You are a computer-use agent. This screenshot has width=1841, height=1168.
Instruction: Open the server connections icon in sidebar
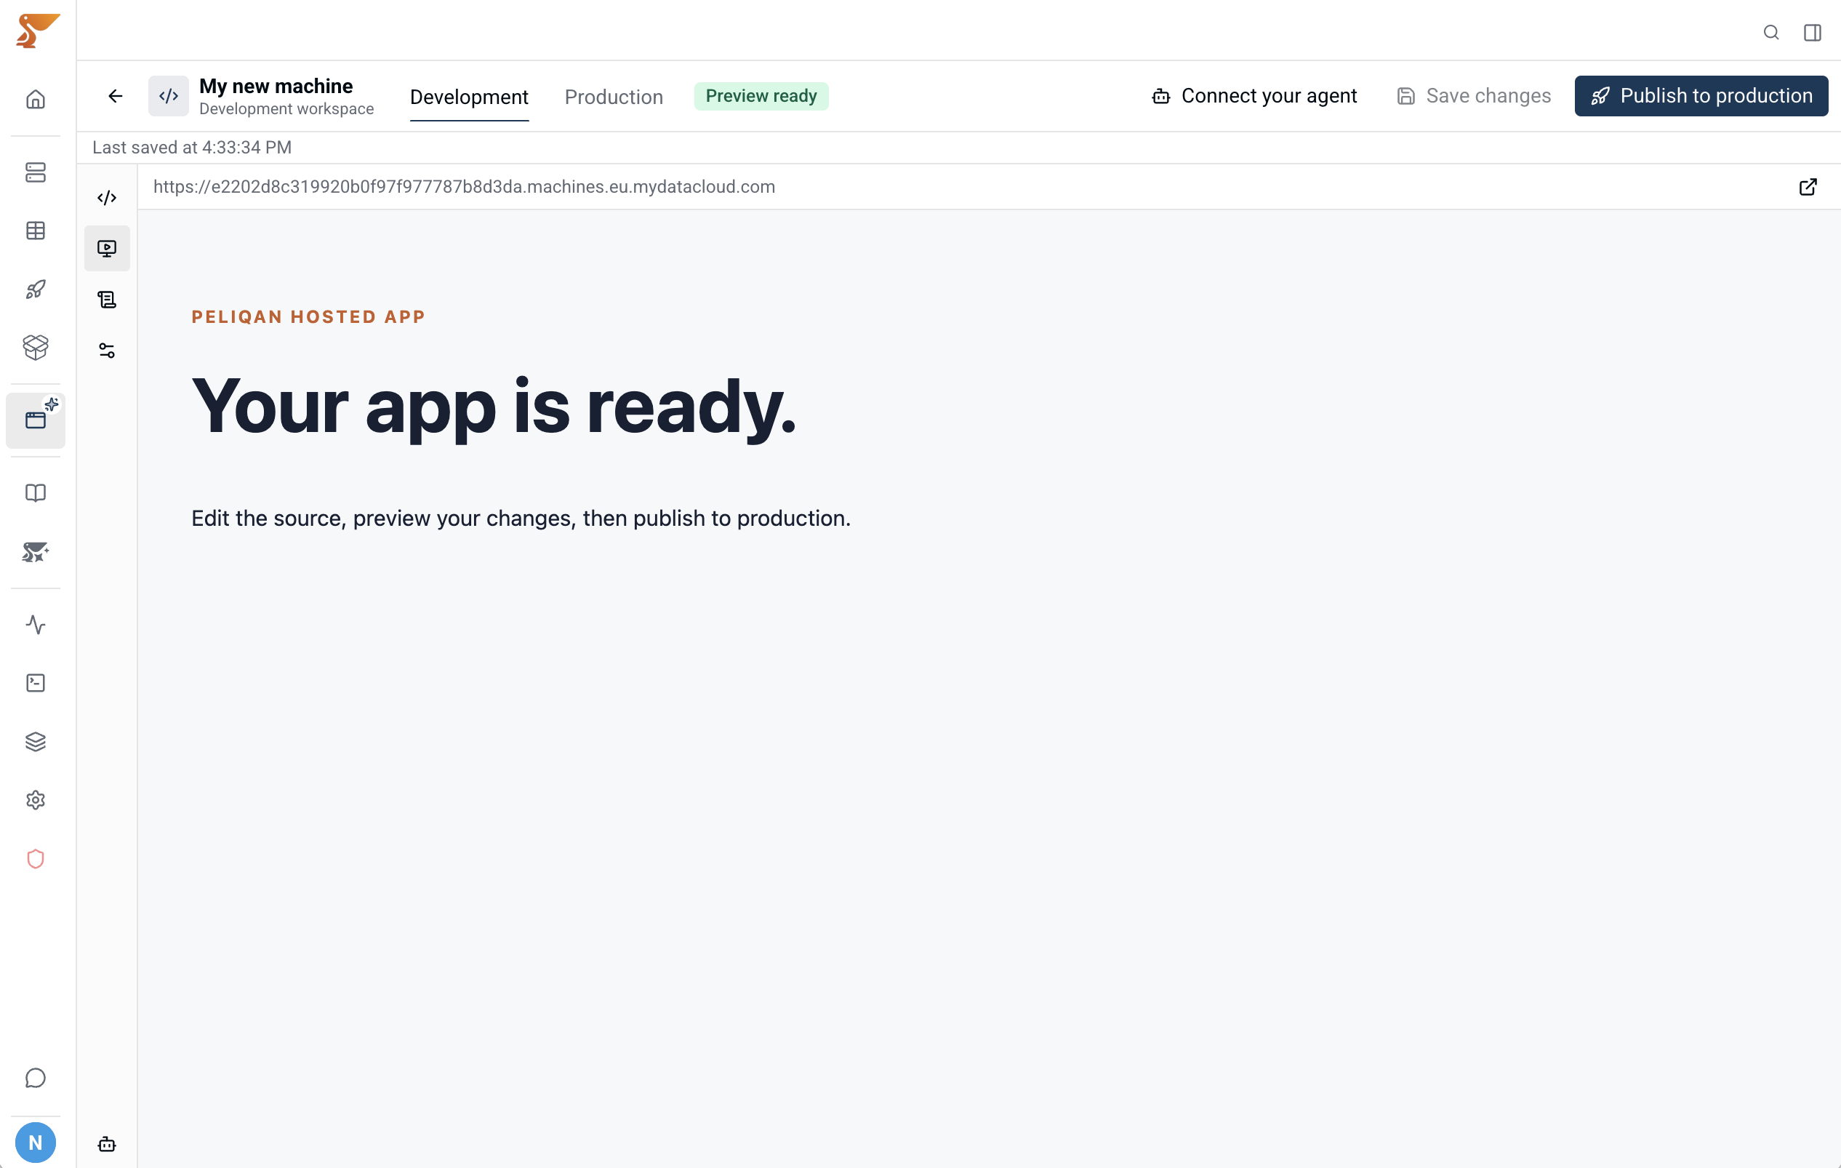[x=35, y=172]
